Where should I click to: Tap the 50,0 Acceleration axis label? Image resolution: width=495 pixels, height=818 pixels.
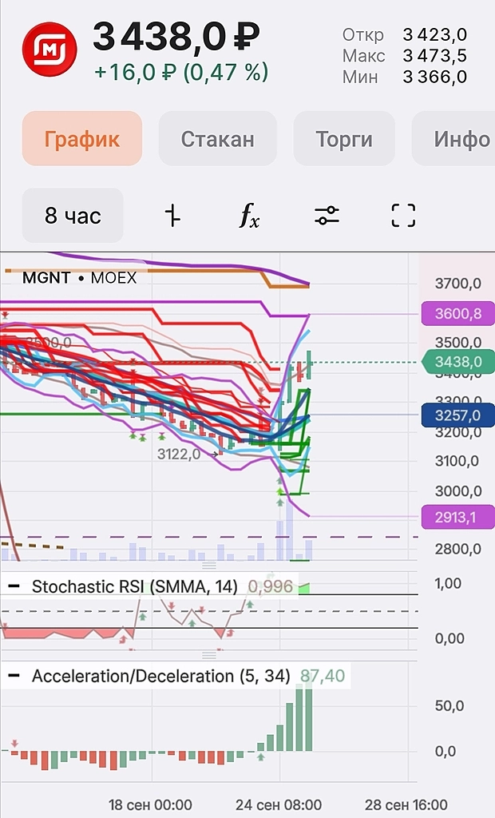click(449, 706)
